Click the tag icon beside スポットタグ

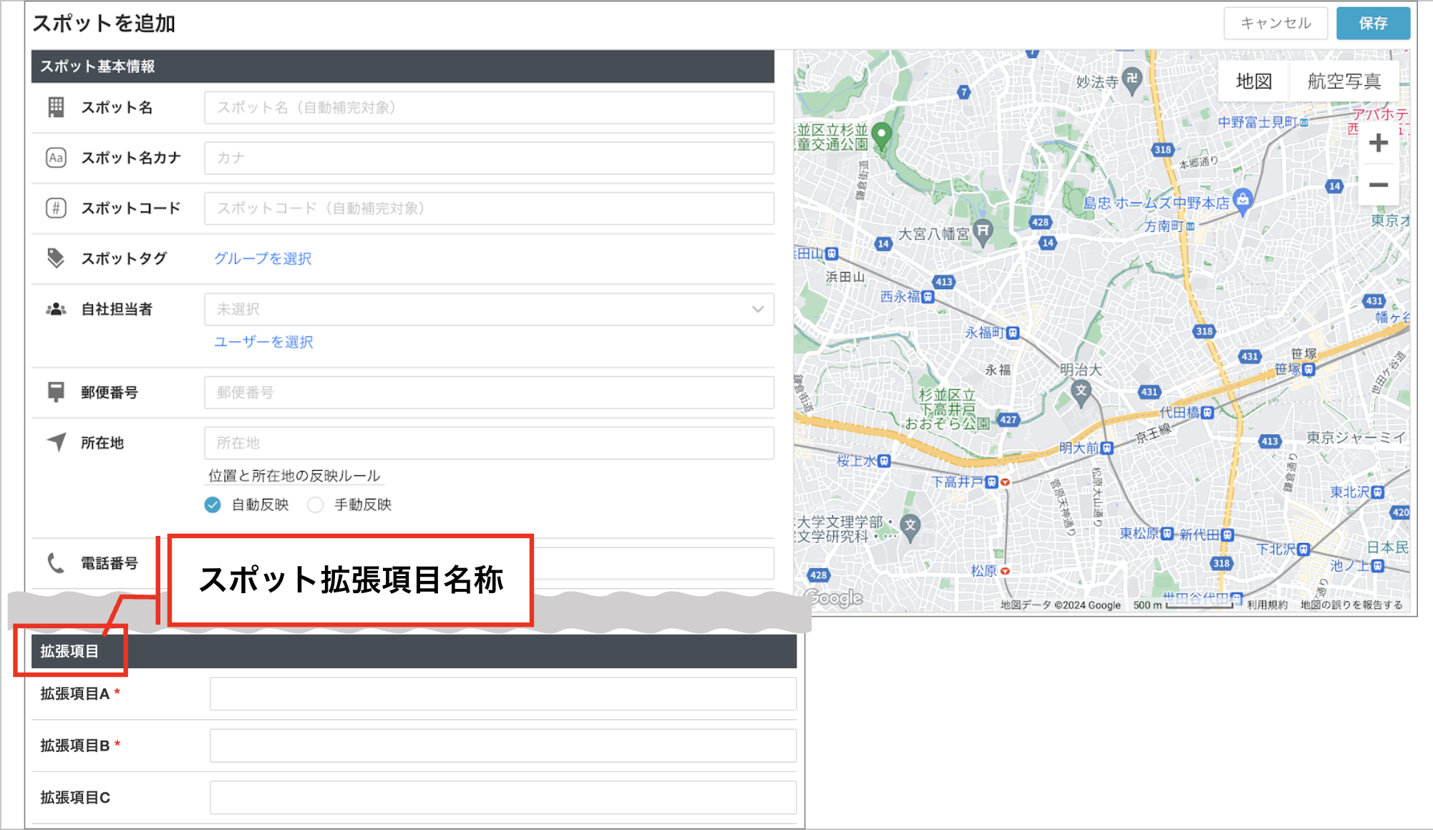tap(56, 258)
